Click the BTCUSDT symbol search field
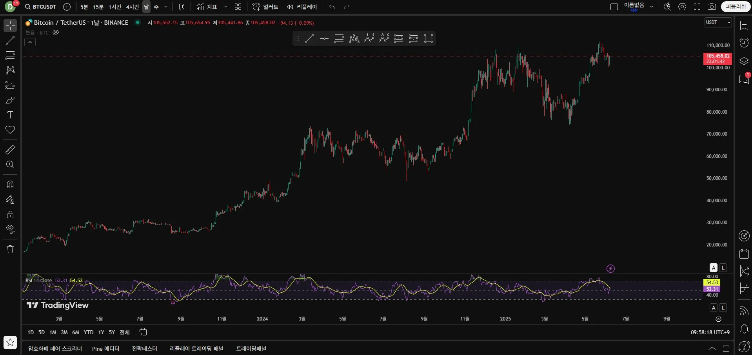This screenshot has width=752, height=355. [40, 7]
